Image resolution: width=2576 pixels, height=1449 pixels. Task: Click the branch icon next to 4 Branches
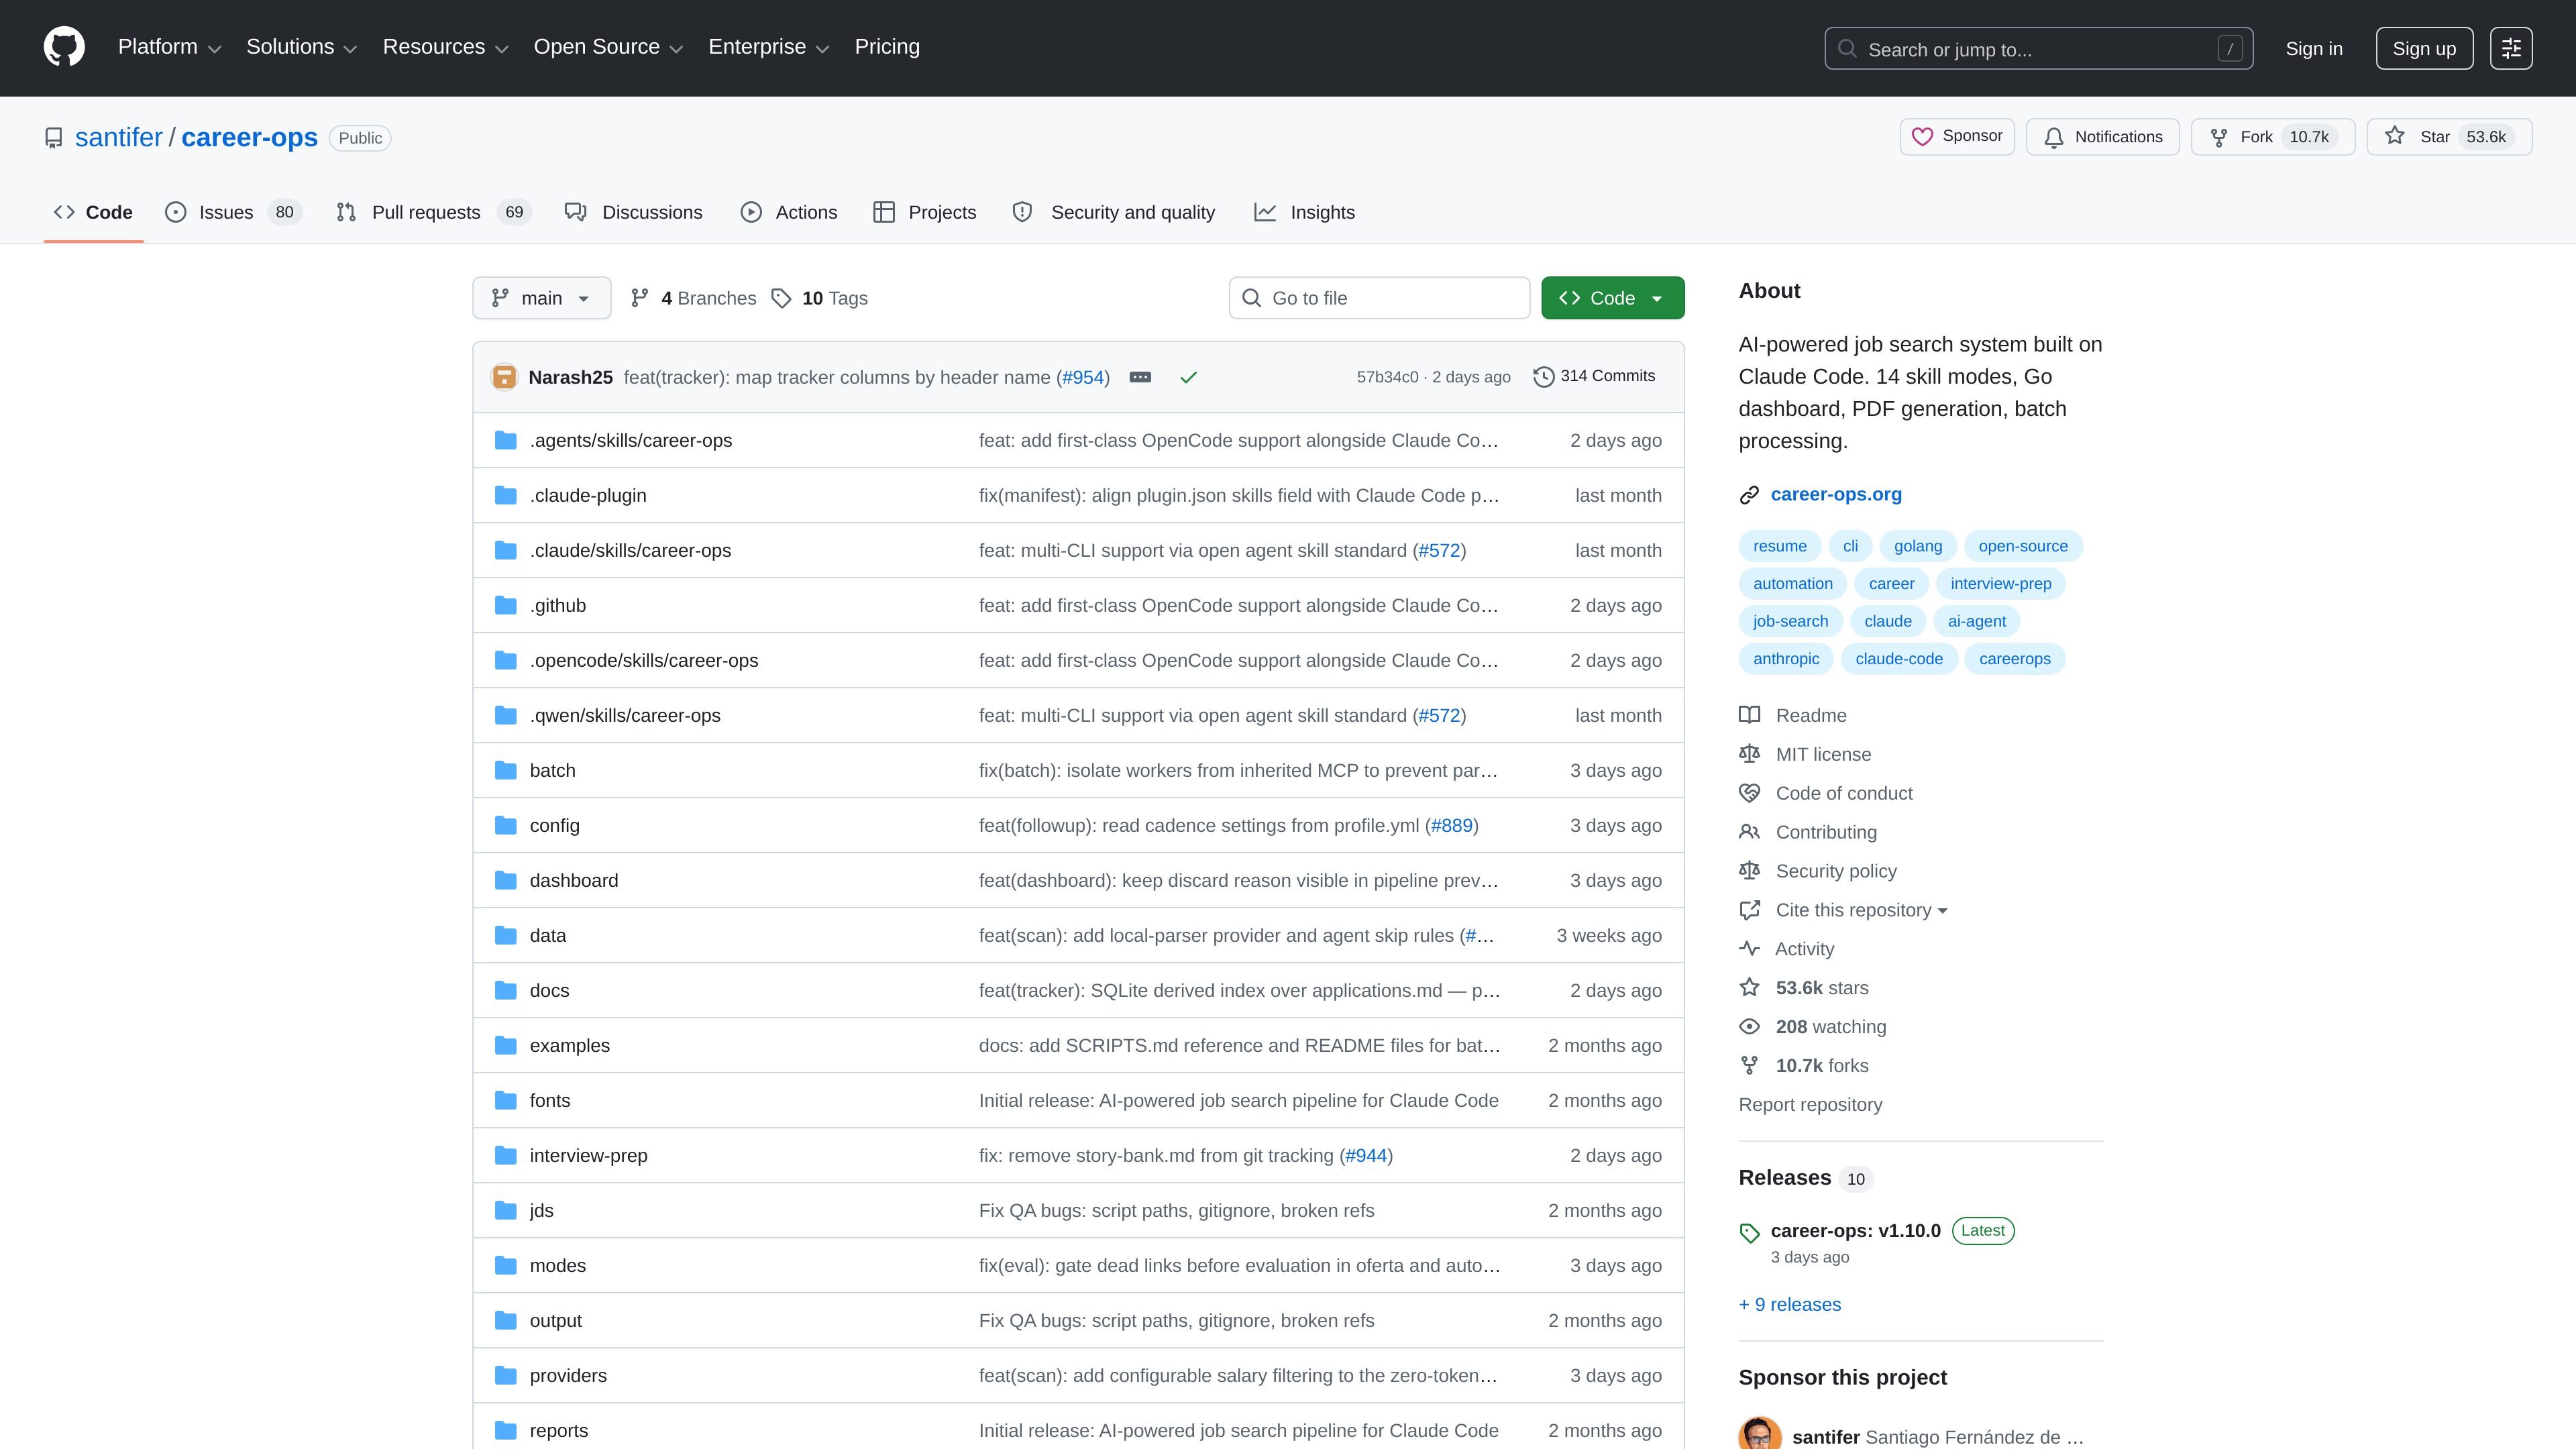(x=640, y=298)
